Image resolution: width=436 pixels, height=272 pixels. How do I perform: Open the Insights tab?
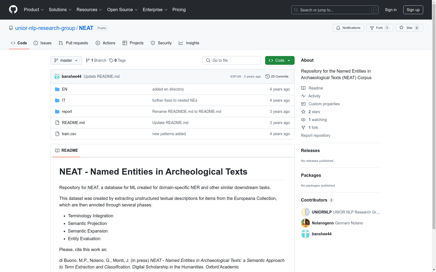click(x=189, y=43)
